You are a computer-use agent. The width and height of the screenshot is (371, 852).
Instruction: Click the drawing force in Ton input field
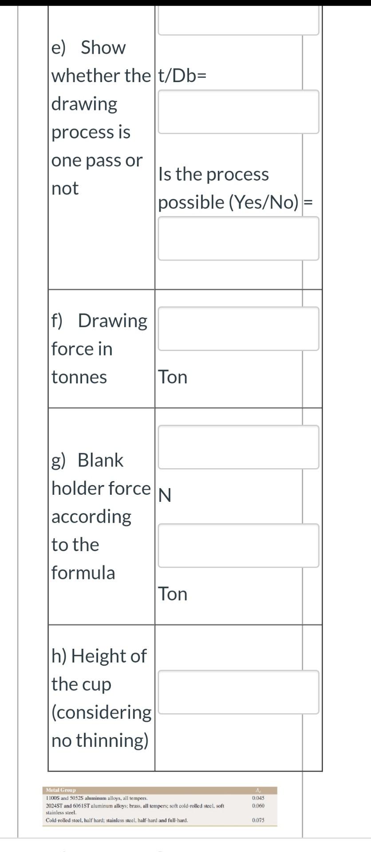pos(238,328)
